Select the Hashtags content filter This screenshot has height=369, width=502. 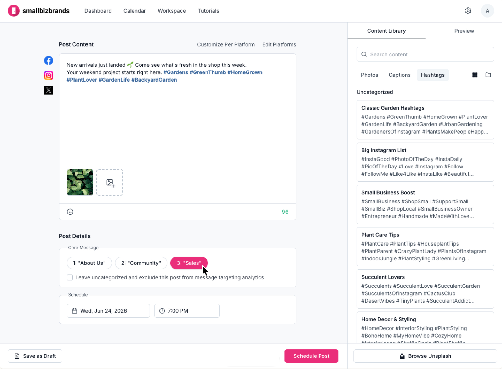432,75
